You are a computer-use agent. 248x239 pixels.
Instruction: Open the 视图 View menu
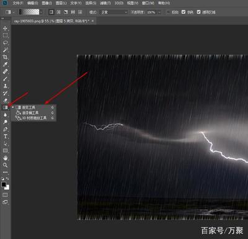133,3
